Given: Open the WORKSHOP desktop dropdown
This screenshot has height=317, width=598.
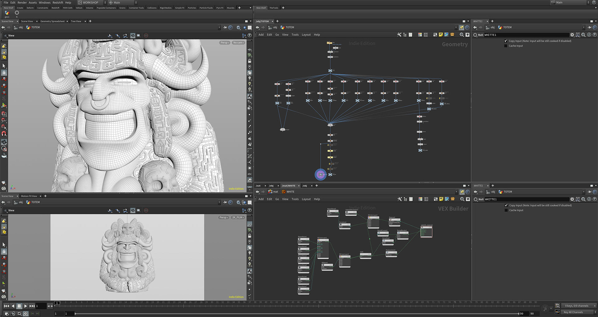Looking at the screenshot, I should [x=91, y=2].
